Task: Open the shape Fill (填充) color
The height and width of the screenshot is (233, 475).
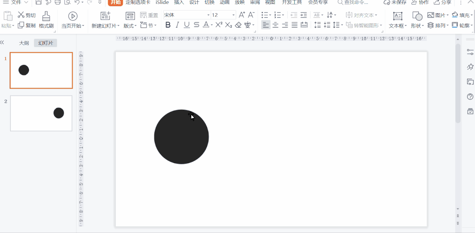Action: click(x=463, y=15)
